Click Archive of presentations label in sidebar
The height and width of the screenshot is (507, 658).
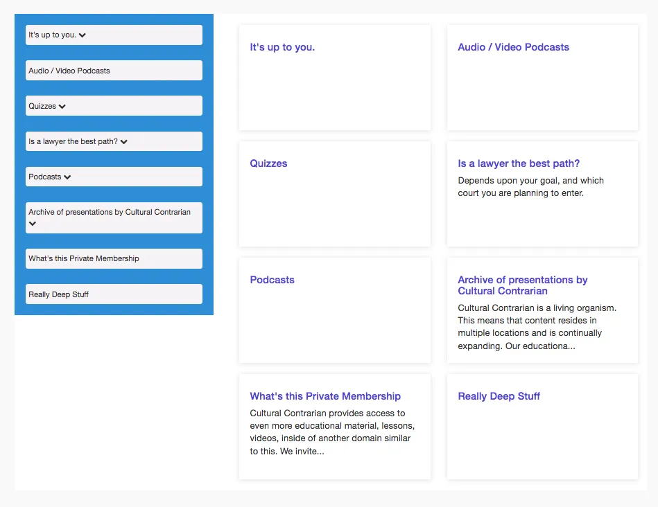pyautogui.click(x=110, y=212)
